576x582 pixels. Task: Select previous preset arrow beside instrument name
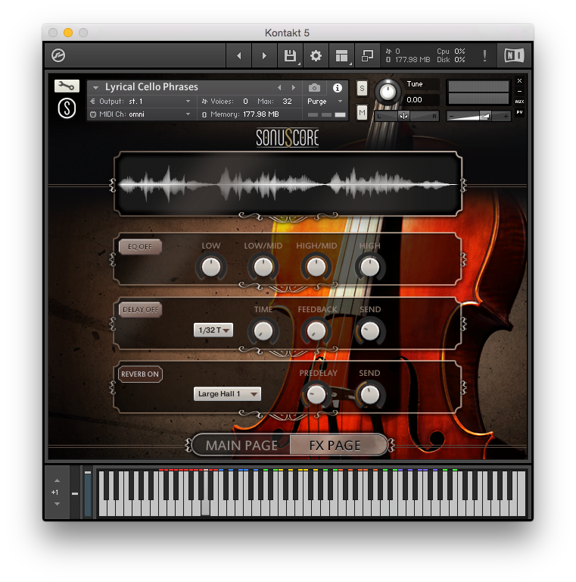tap(279, 88)
